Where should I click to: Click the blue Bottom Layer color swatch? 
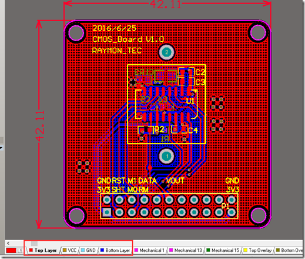tap(102, 250)
